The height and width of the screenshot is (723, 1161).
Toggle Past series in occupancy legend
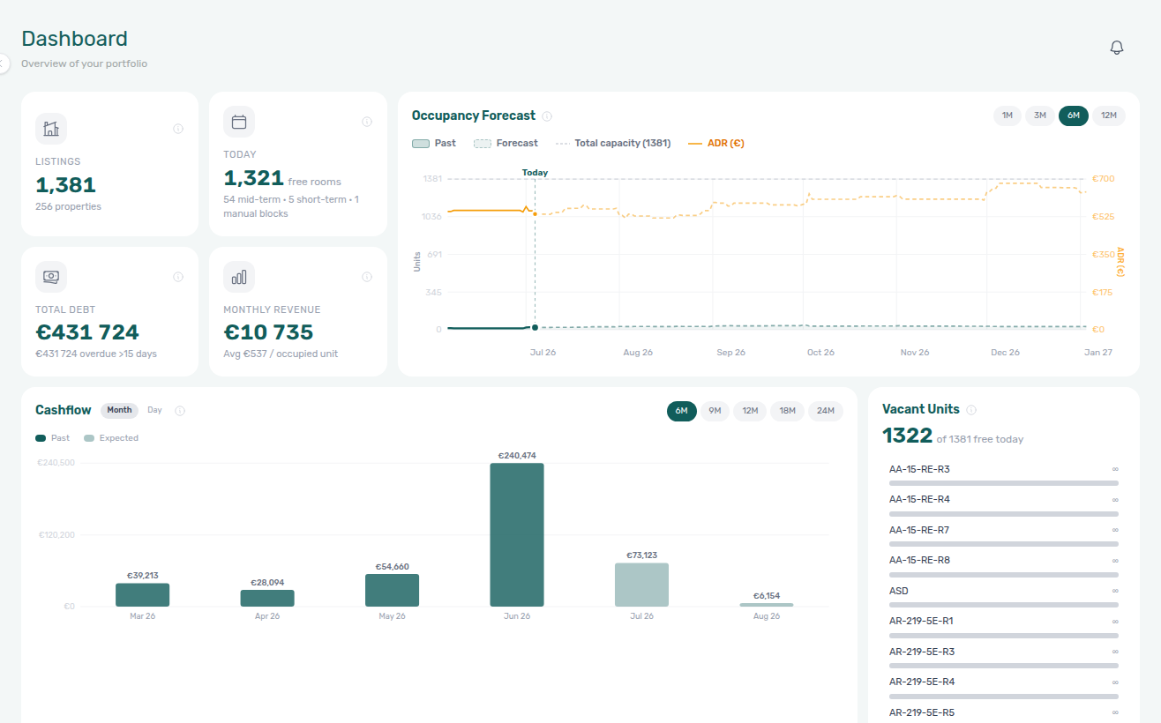[x=434, y=143]
